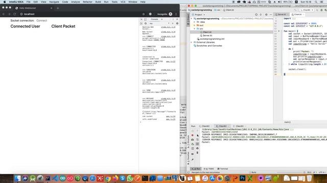Open the Navigate menu in menu bar
Image resolution: width=327 pixels, height=183 pixels.
pos(54,2)
